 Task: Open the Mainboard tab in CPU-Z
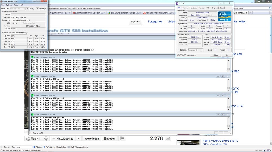coord(193,8)
